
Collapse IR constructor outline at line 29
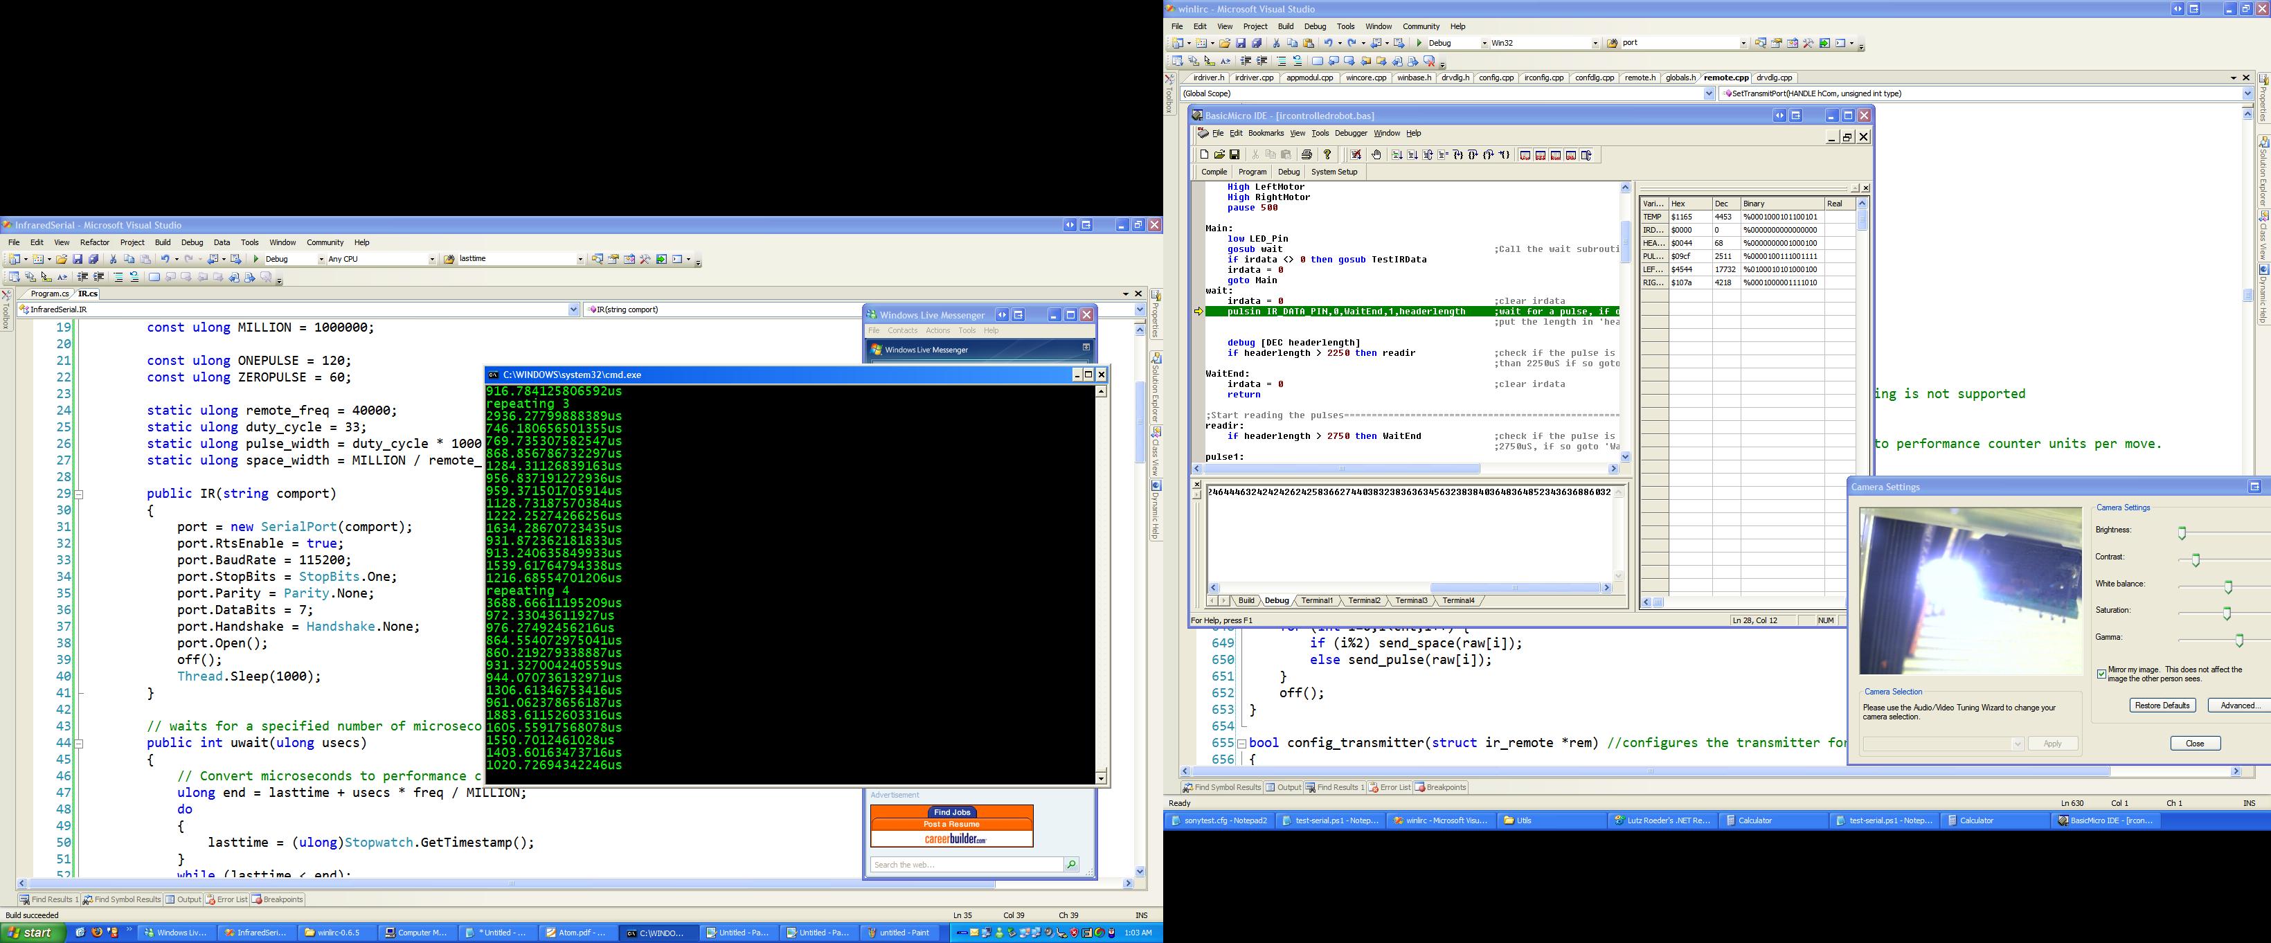(78, 494)
